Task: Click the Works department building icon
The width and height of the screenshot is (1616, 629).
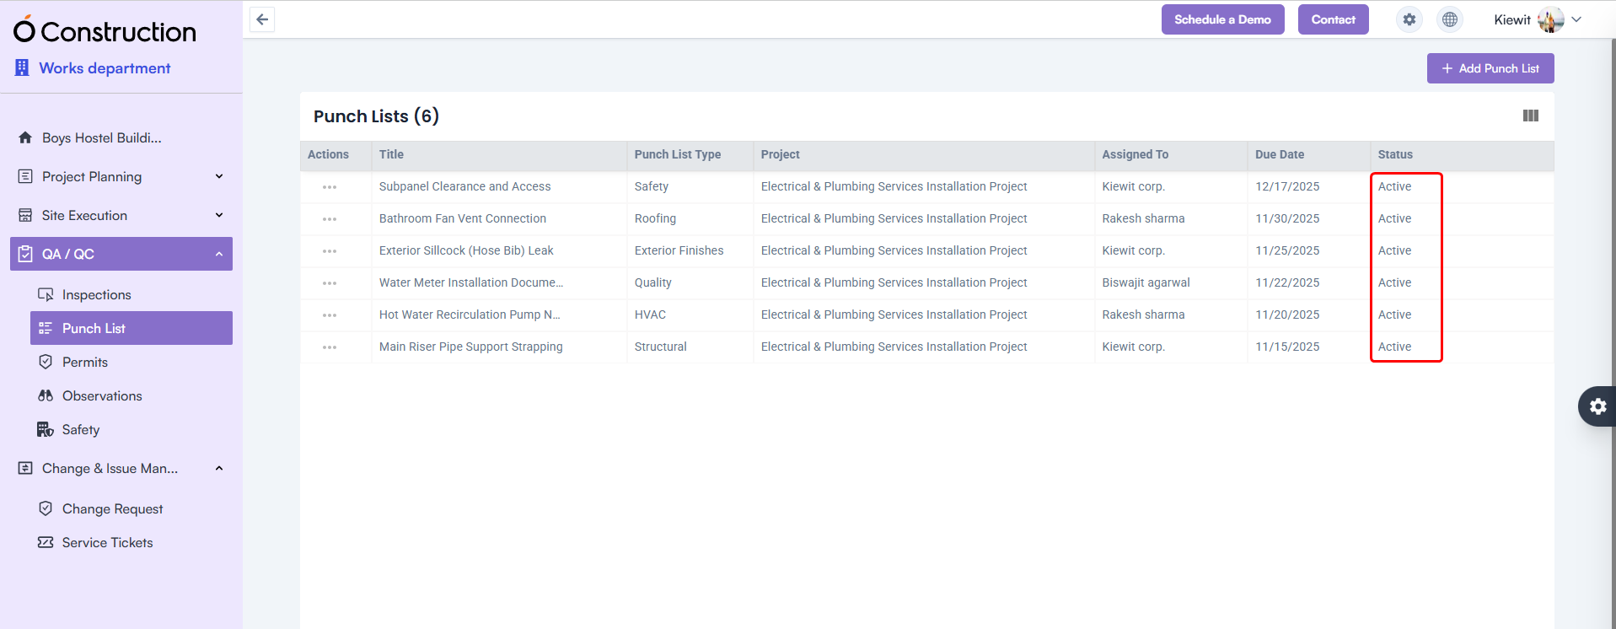Action: pyautogui.click(x=22, y=67)
